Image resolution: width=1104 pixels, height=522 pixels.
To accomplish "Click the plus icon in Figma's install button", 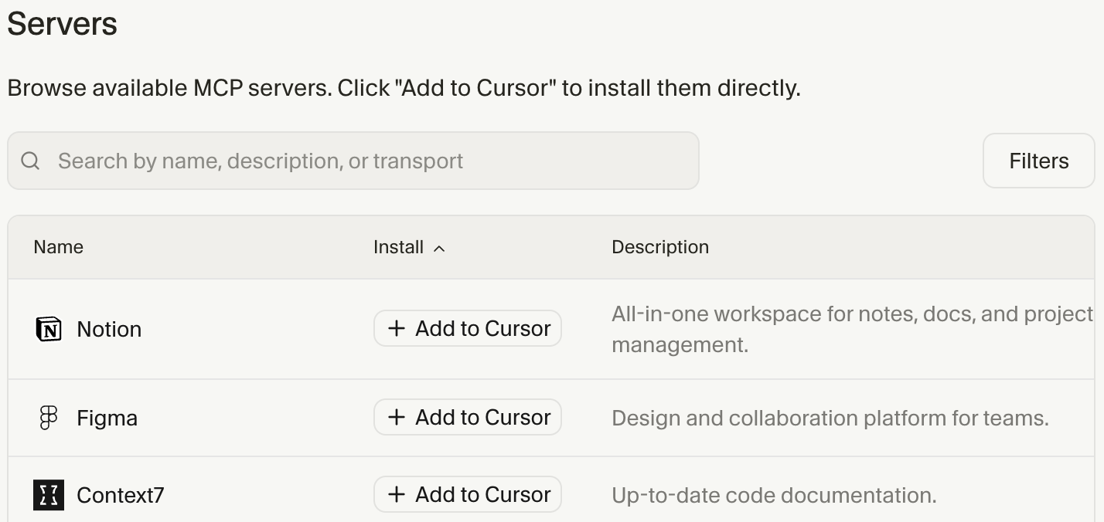I will [397, 417].
